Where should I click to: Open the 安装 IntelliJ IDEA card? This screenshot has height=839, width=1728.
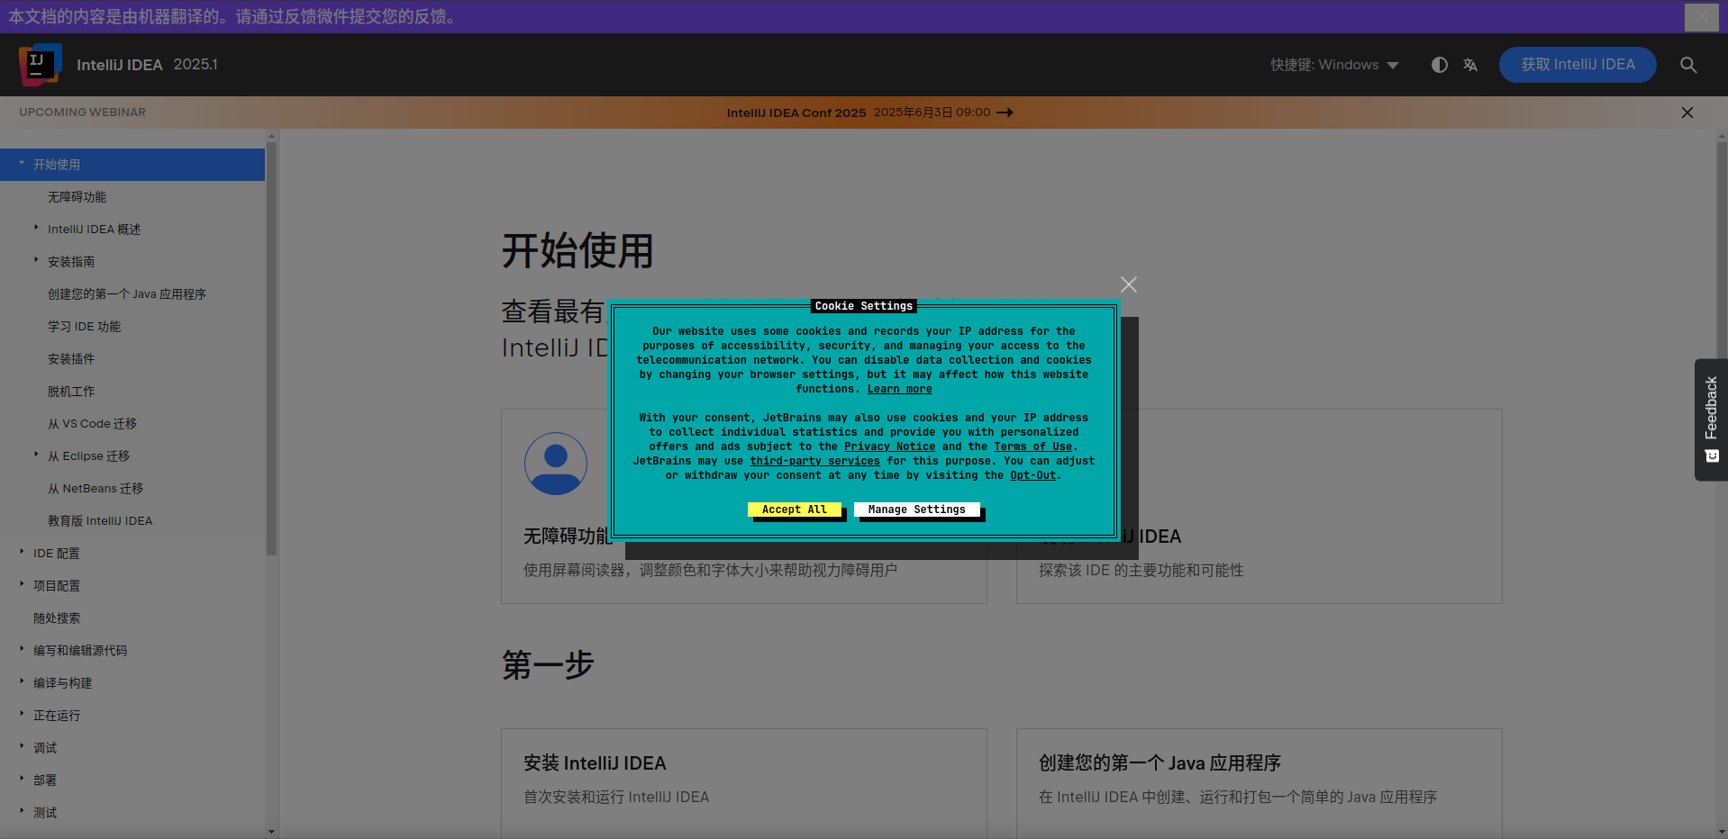744,783
